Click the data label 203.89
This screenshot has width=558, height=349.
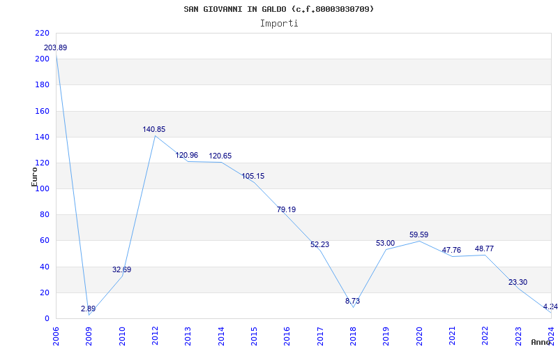pos(56,47)
